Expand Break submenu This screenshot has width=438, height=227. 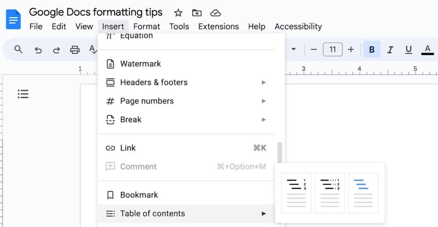point(186,120)
